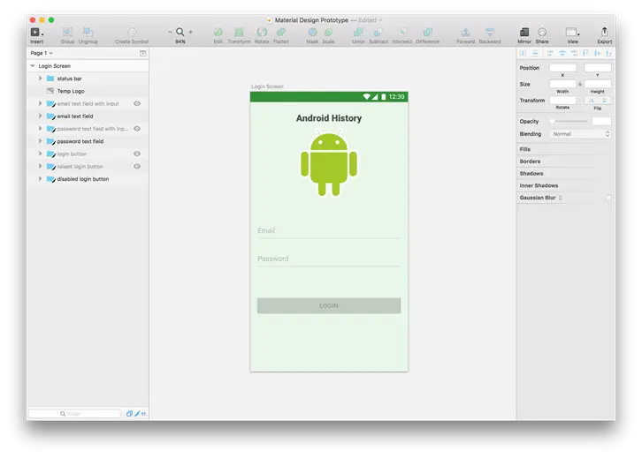Open the Page 1 dropdown
Image resolution: width=642 pixels, height=458 pixels.
[42, 53]
